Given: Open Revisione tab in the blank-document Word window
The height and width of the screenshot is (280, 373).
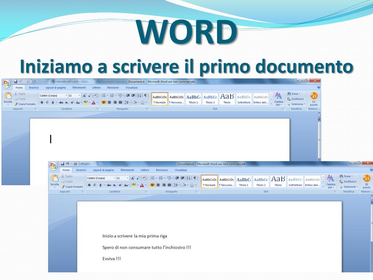Looking at the screenshot, I should click(113, 87).
